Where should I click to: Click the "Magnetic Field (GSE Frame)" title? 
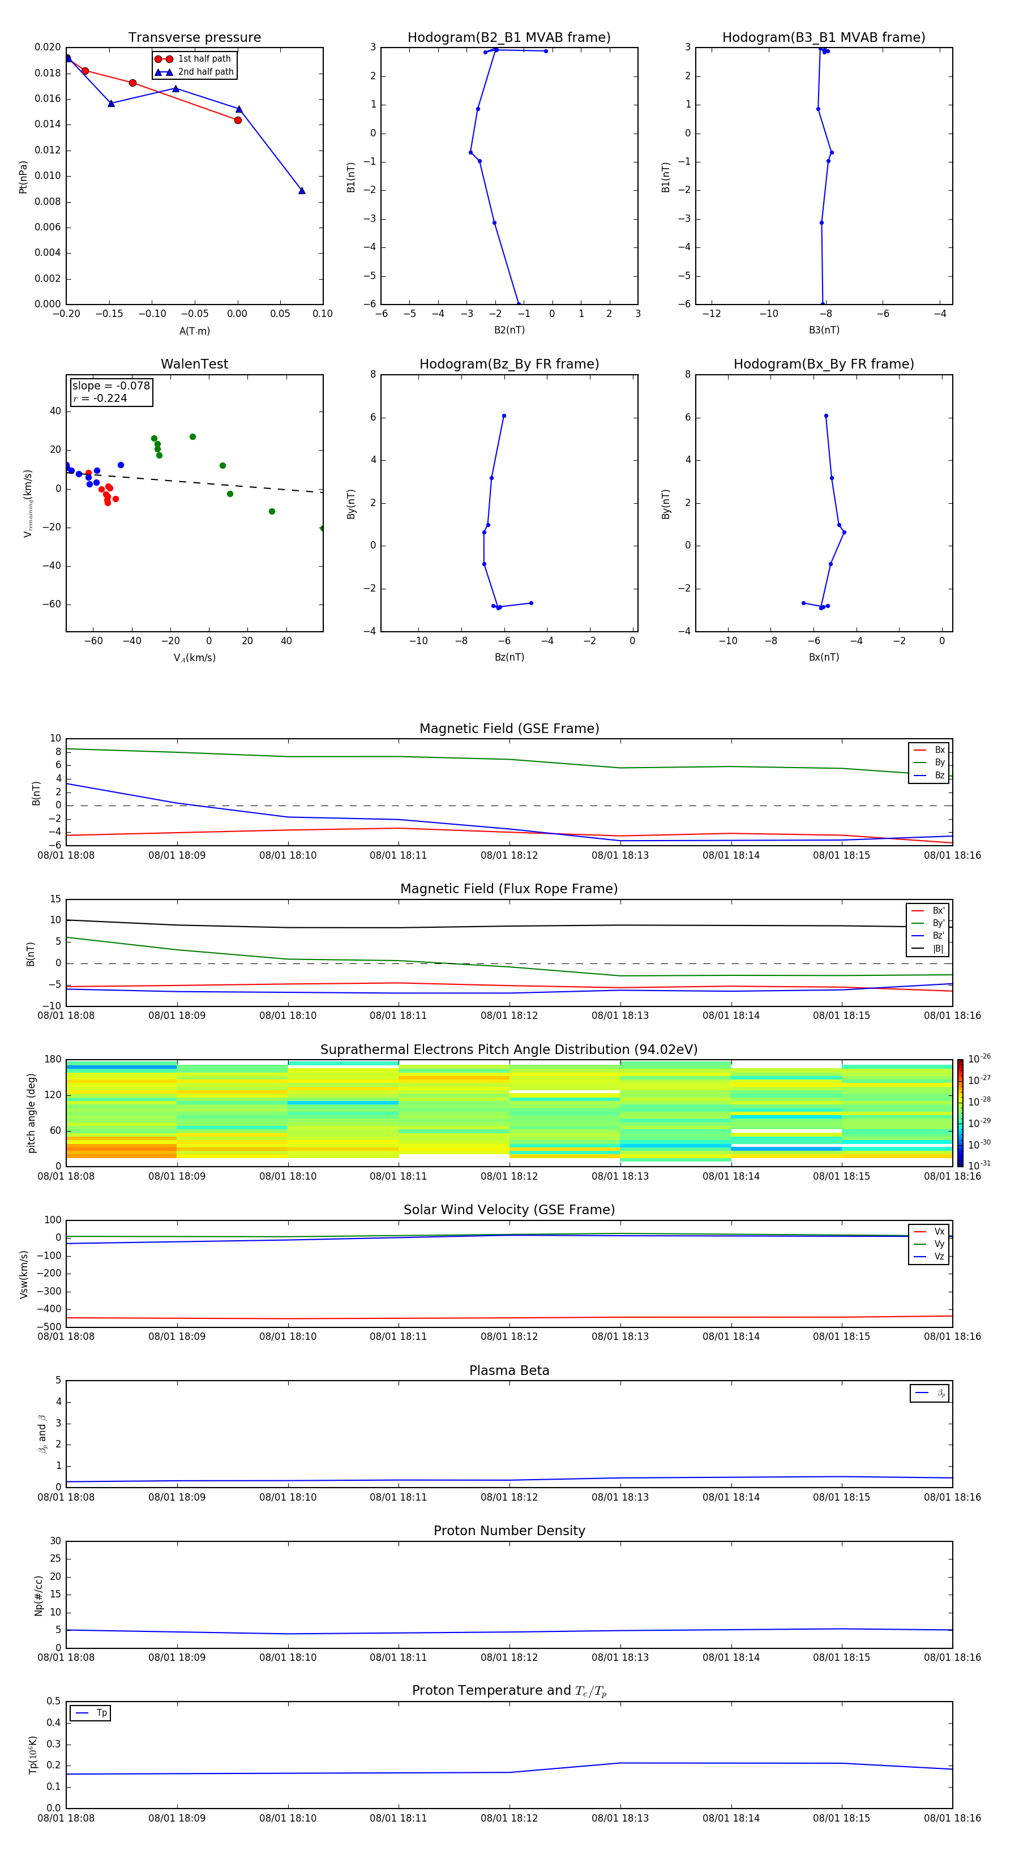coord(508,729)
